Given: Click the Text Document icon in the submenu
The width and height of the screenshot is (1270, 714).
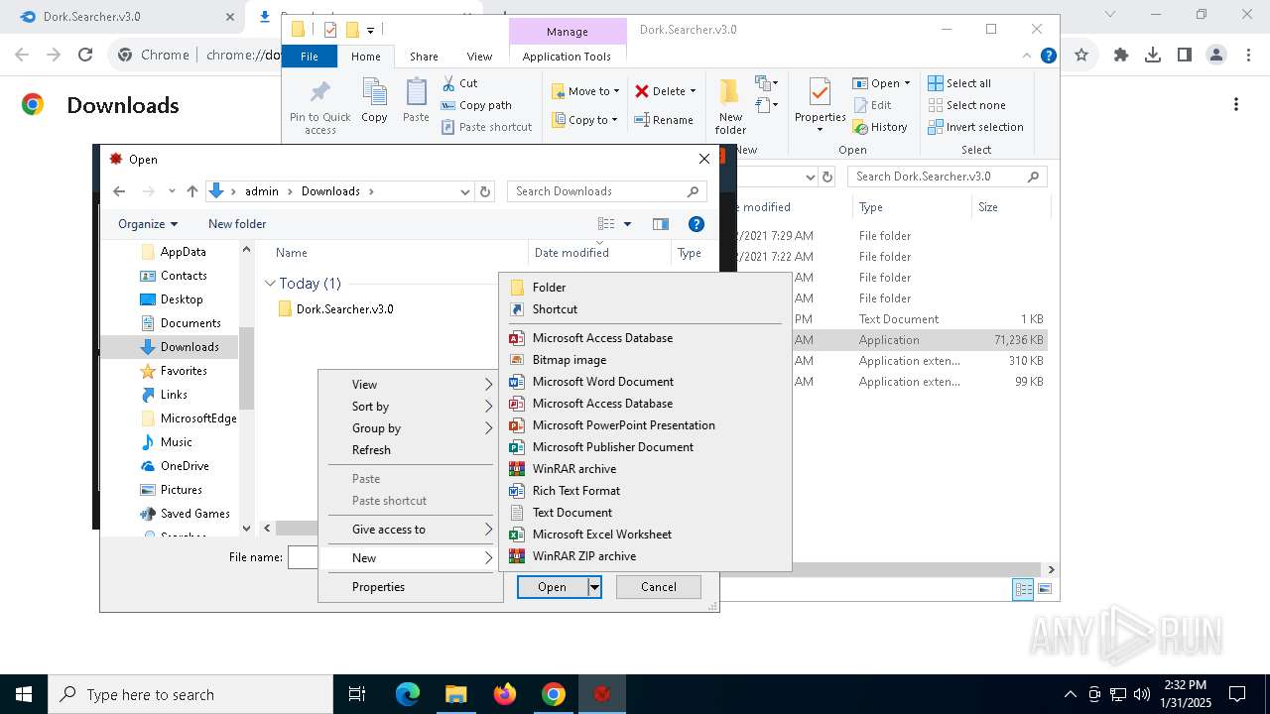Looking at the screenshot, I should pos(516,513).
